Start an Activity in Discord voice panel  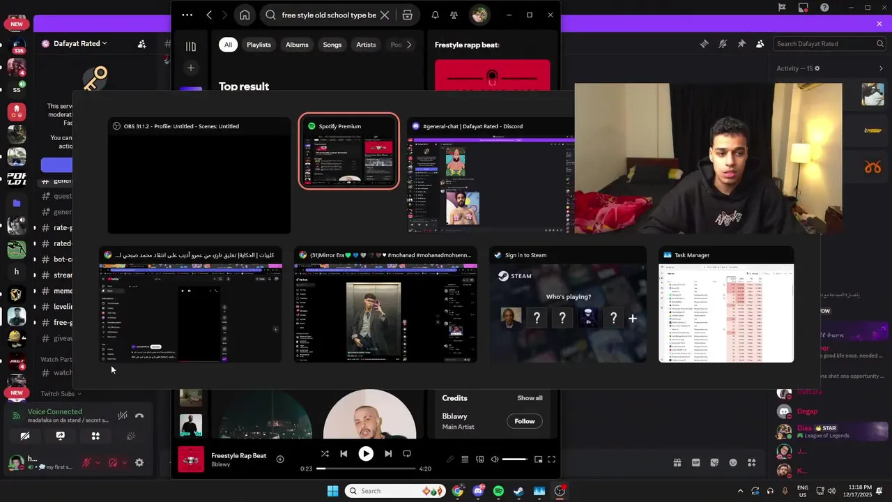point(95,436)
